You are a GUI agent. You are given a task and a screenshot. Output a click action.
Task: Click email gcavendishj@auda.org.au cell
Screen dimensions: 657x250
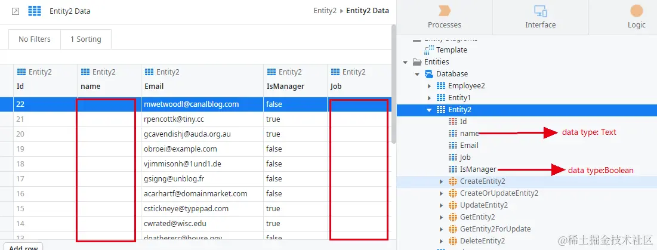pos(202,134)
